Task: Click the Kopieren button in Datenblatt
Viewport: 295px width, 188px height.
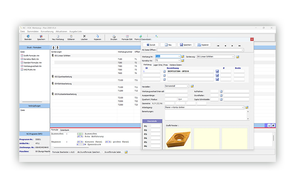Action: click(203, 45)
